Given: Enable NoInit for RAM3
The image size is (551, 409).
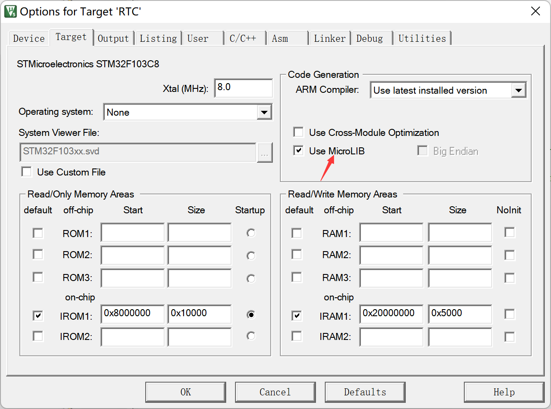Looking at the screenshot, I should click(510, 278).
